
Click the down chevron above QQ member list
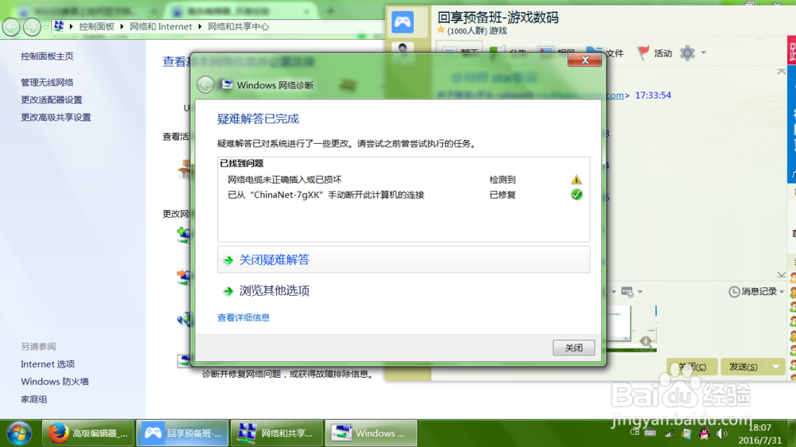click(782, 274)
